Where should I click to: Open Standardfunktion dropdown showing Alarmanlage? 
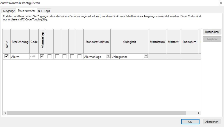[x=108, y=56]
